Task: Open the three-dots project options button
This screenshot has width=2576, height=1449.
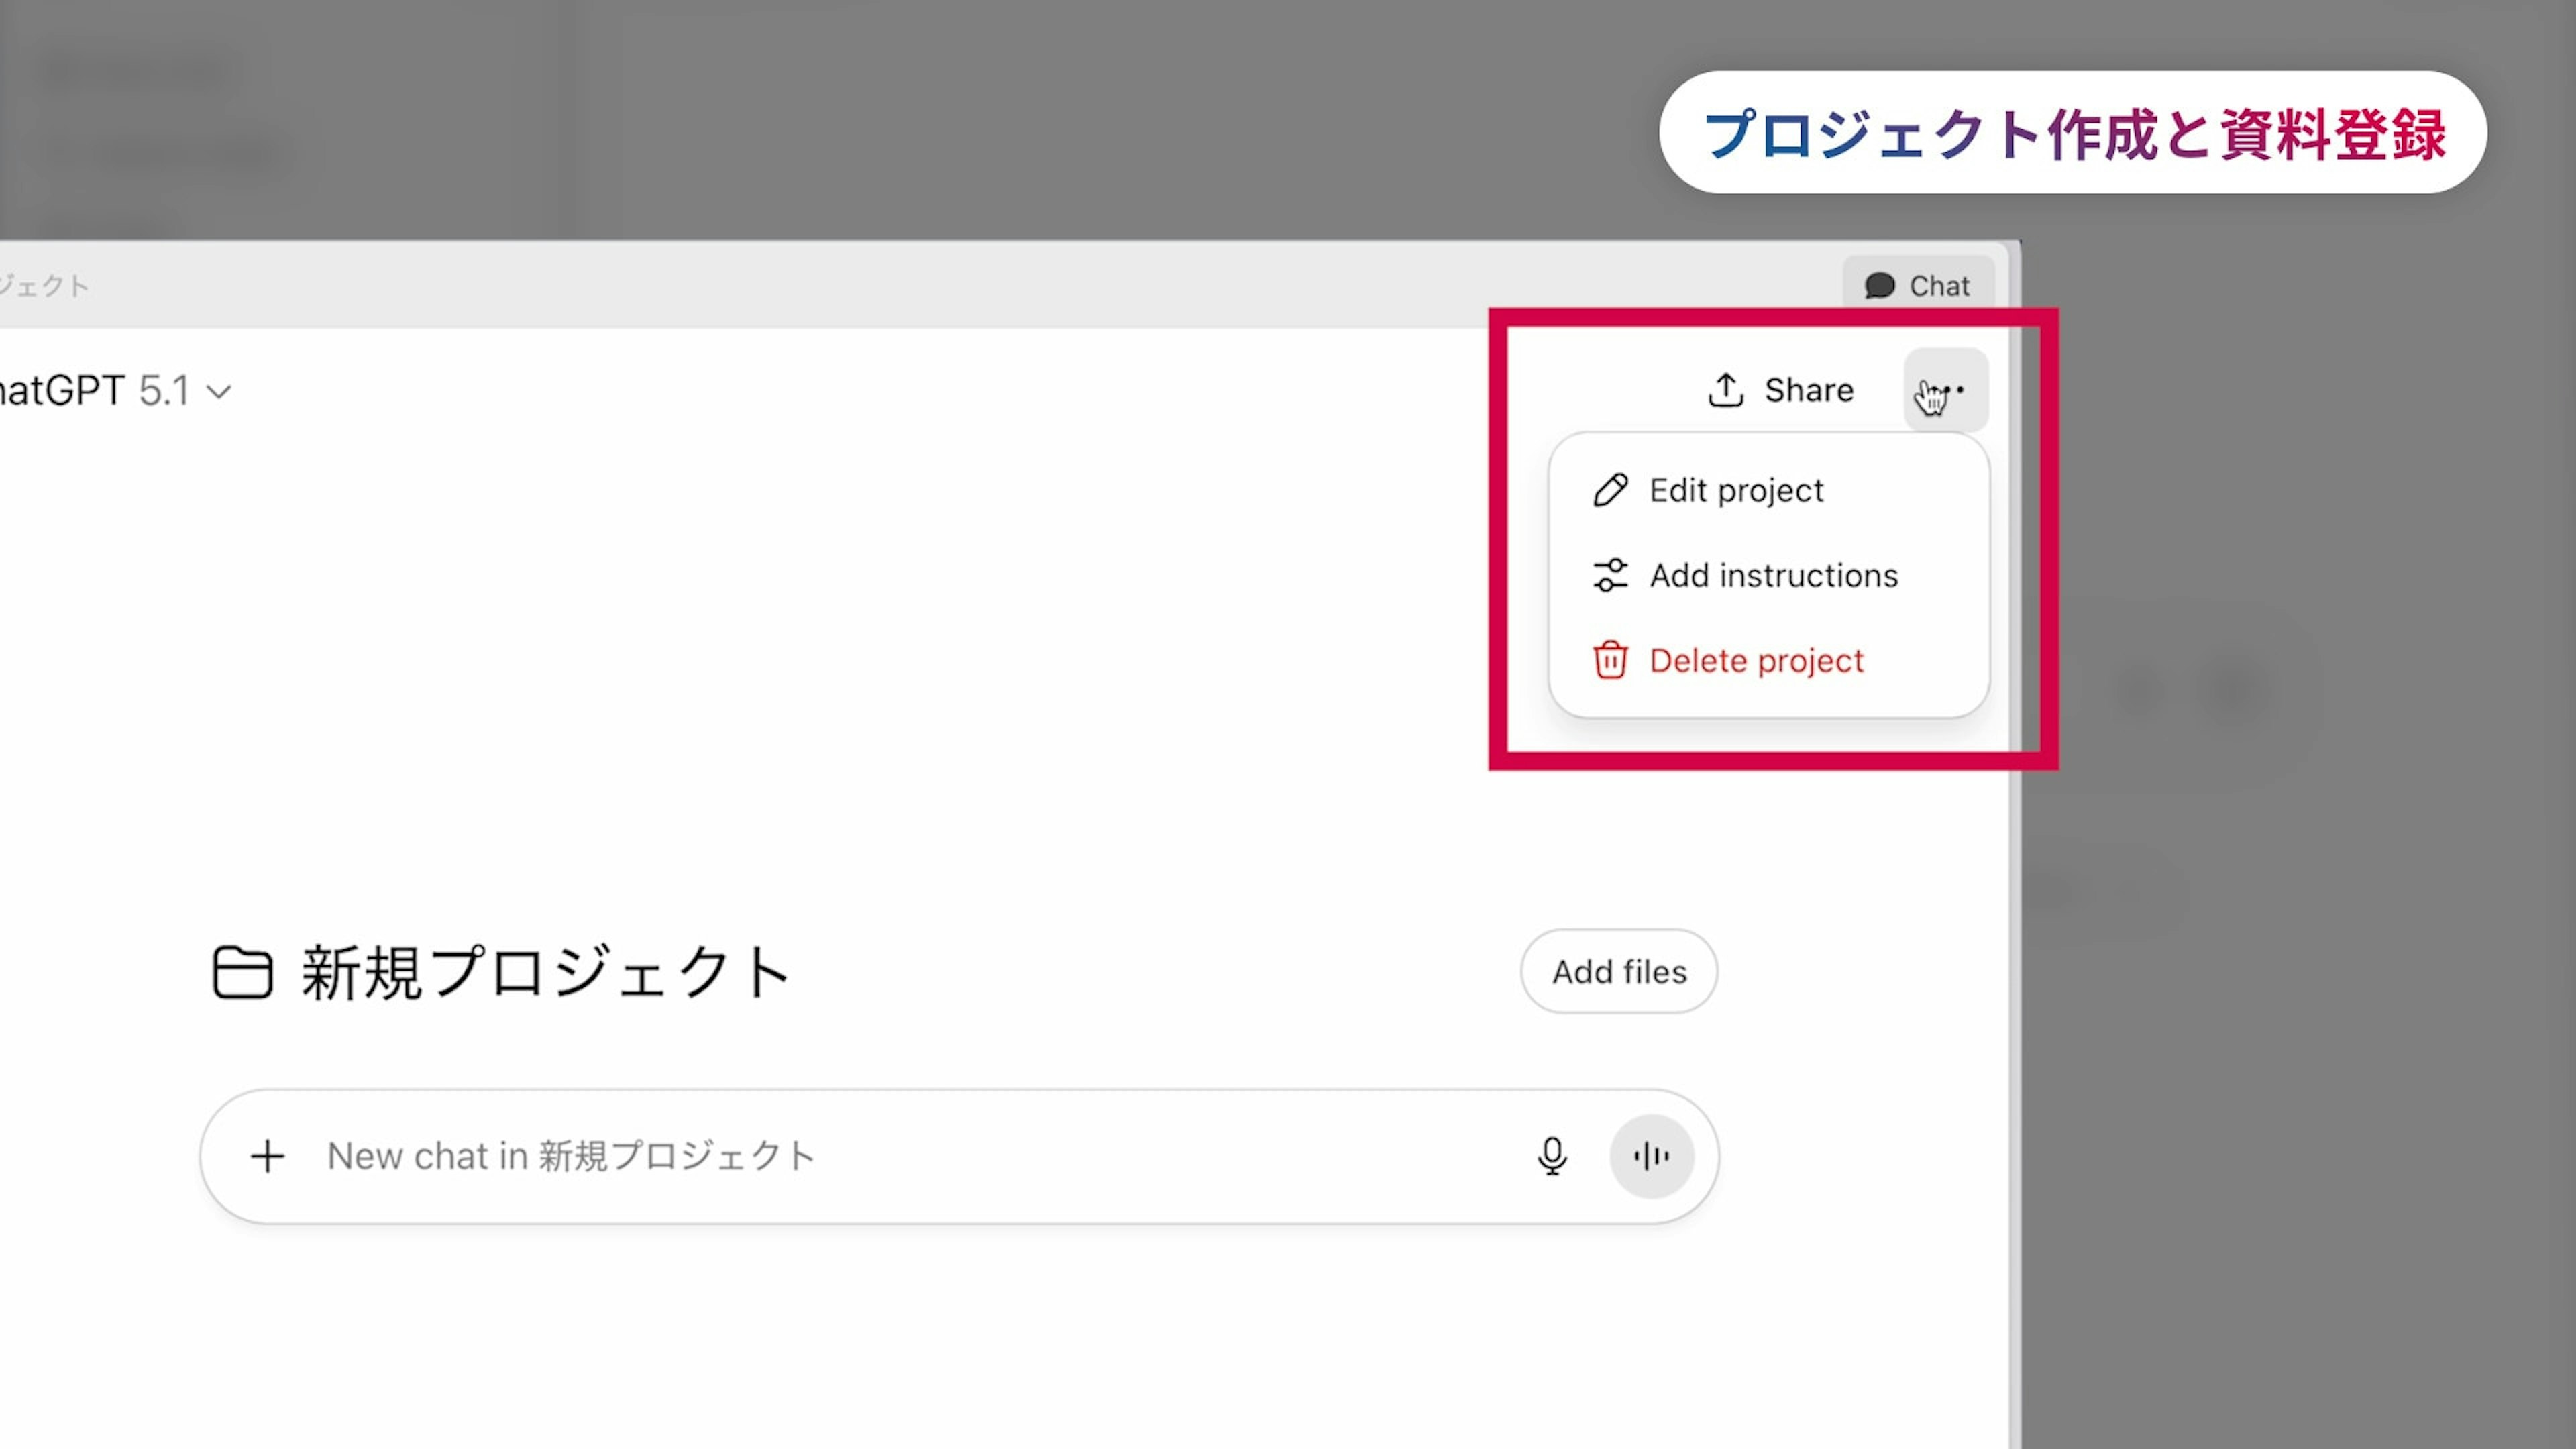Action: click(1946, 390)
